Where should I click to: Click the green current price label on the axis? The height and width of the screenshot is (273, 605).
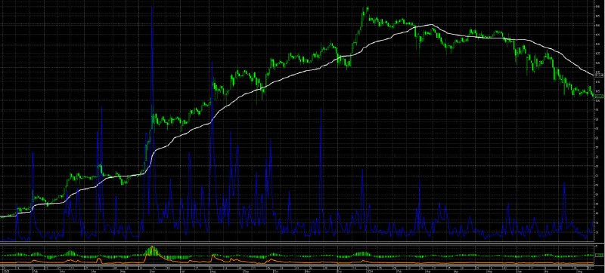[x=599, y=96]
